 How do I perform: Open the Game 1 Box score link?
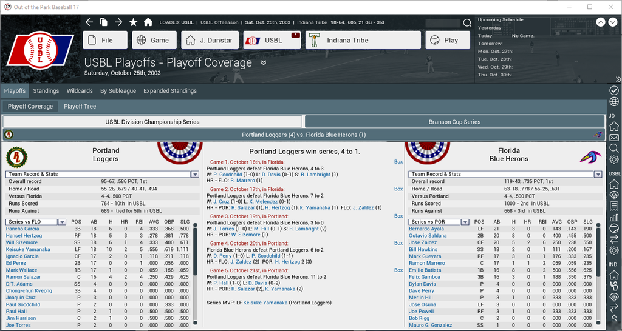(398, 162)
